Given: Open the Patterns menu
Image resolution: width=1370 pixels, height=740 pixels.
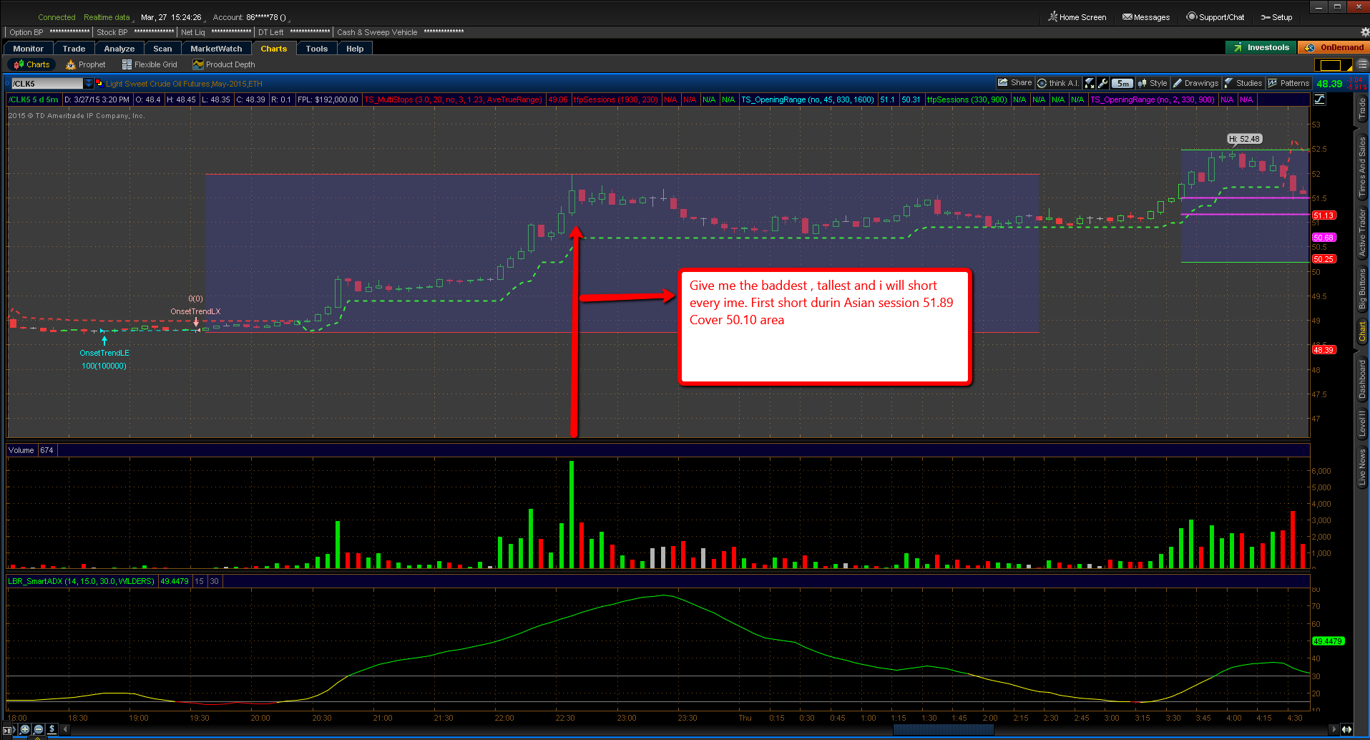Looking at the screenshot, I should pyautogui.click(x=1288, y=83).
